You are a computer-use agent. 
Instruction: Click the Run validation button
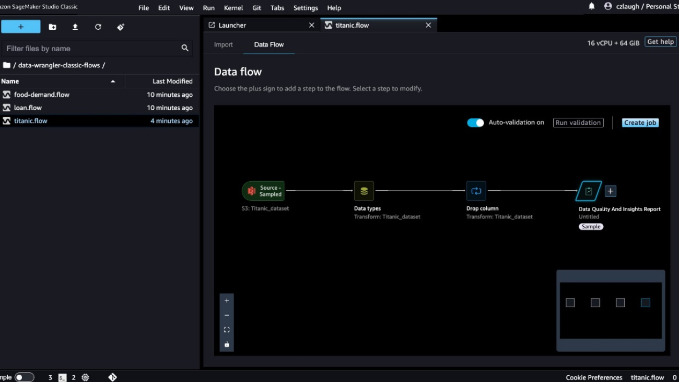click(x=578, y=123)
